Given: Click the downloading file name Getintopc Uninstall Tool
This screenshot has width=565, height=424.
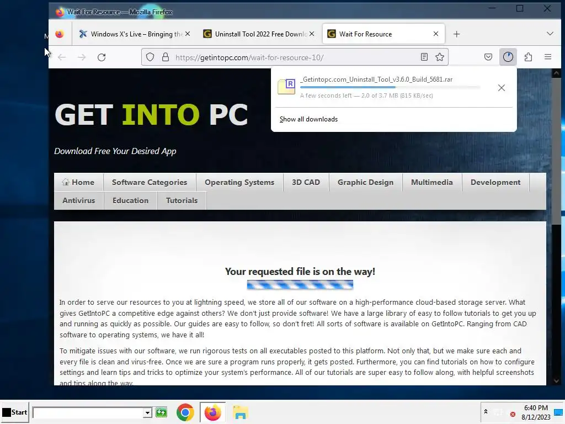Looking at the screenshot, I should point(376,79).
